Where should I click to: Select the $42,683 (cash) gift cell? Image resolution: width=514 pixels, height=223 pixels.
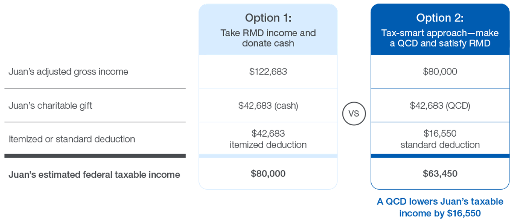[268, 106]
